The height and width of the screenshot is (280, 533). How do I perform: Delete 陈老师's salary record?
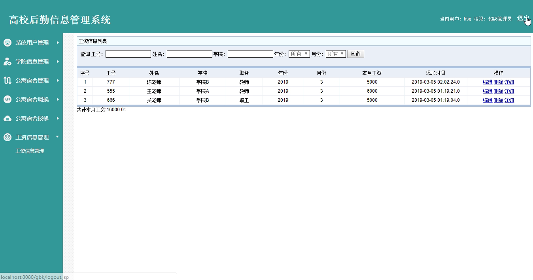(x=498, y=82)
